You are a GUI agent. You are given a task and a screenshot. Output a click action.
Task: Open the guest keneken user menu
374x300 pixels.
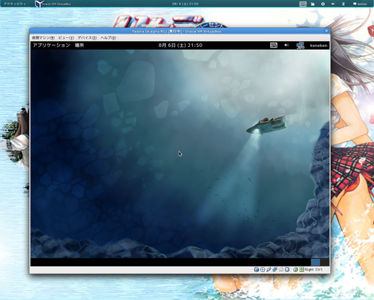[x=318, y=45]
